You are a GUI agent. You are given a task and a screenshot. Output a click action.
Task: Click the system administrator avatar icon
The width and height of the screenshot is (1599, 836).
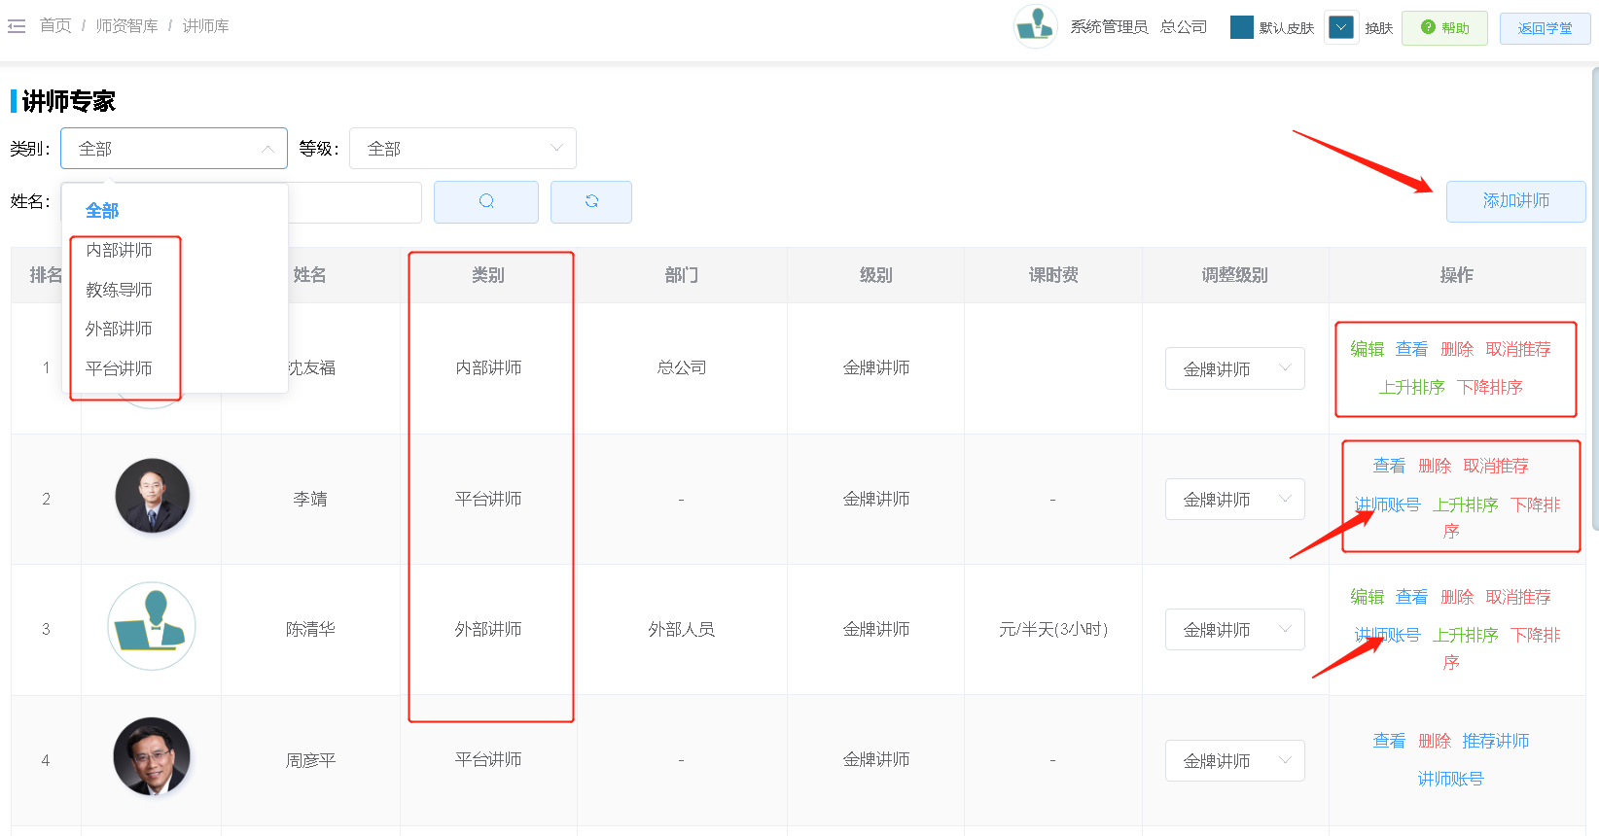[1035, 26]
